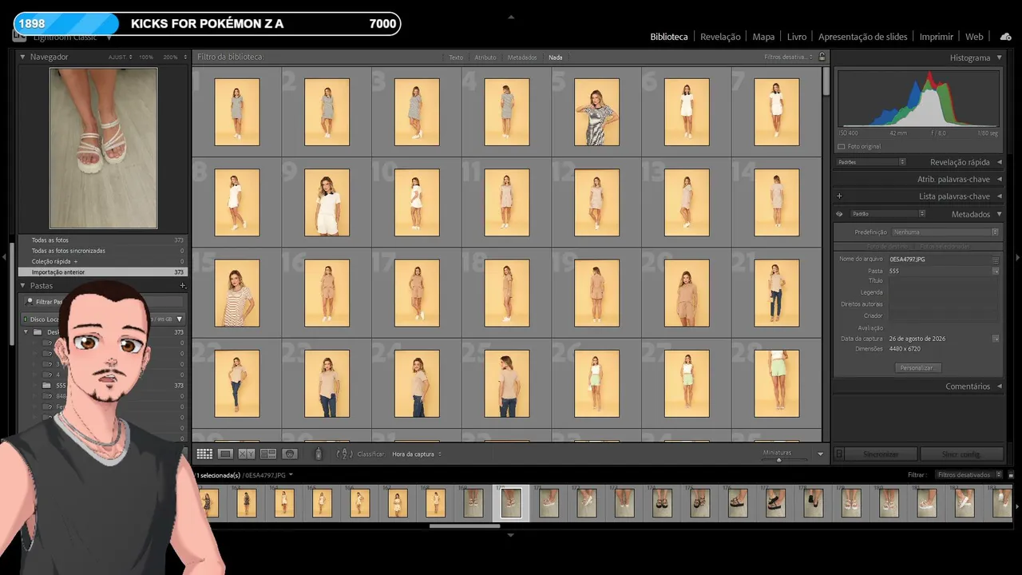The image size is (1022, 575).
Task: Click the arrow button beside the Pasta field
Action: point(996,272)
